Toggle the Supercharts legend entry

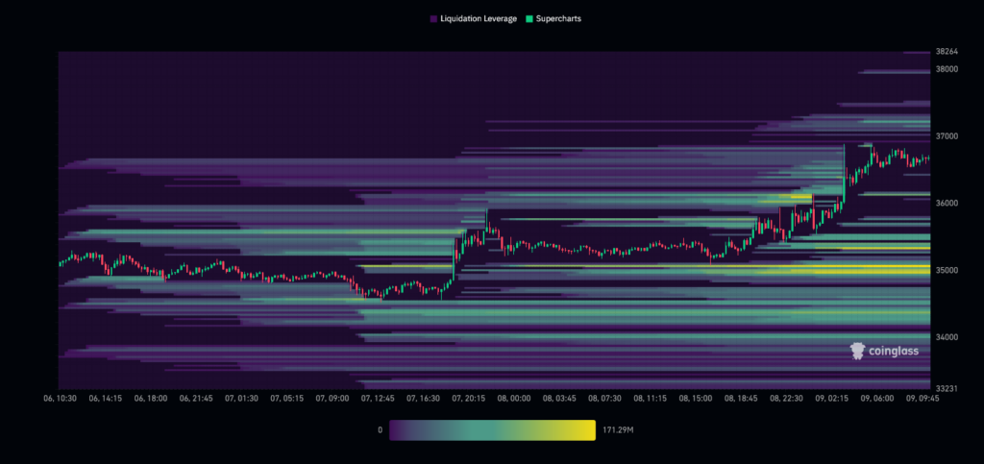tap(553, 19)
